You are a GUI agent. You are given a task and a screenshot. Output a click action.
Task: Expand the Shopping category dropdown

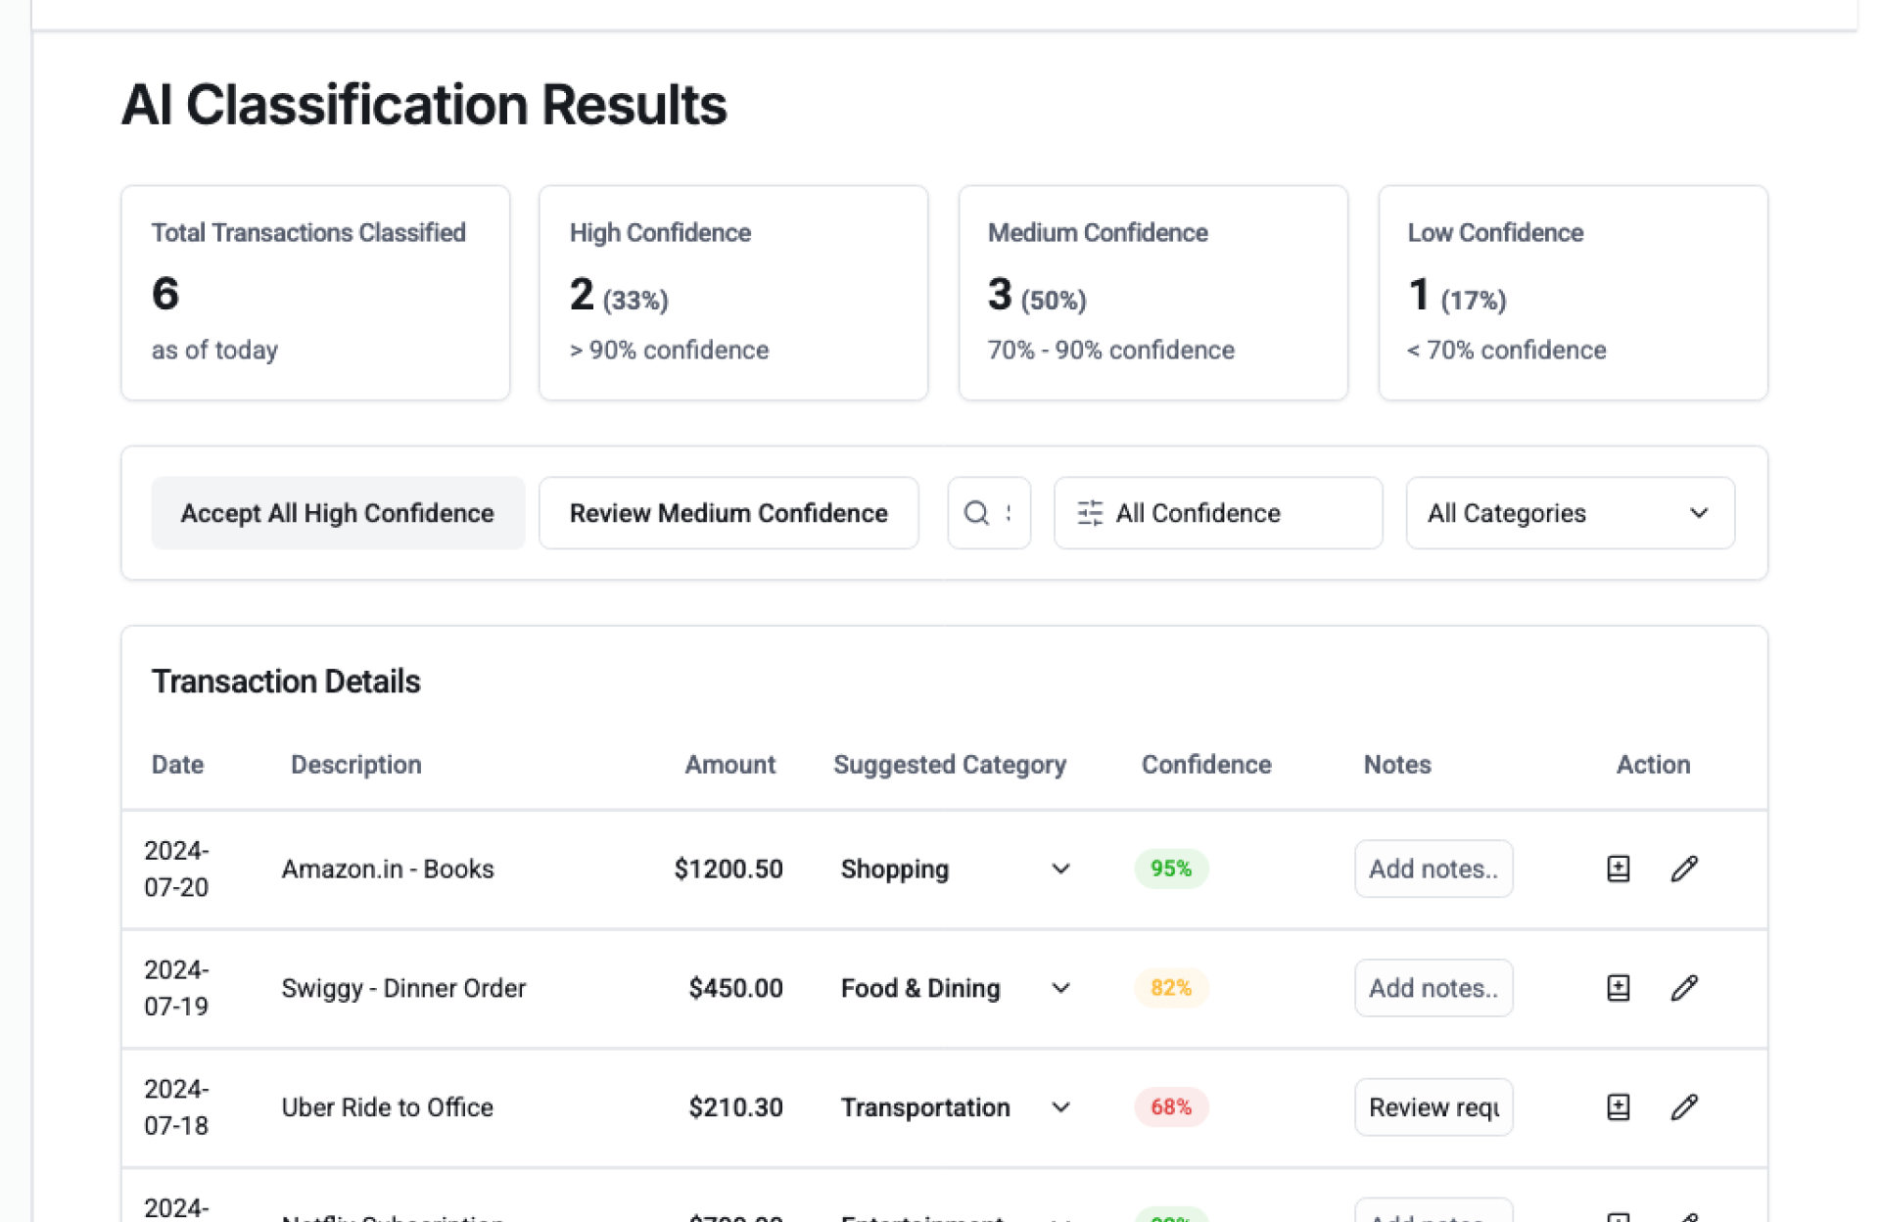[x=1060, y=869]
